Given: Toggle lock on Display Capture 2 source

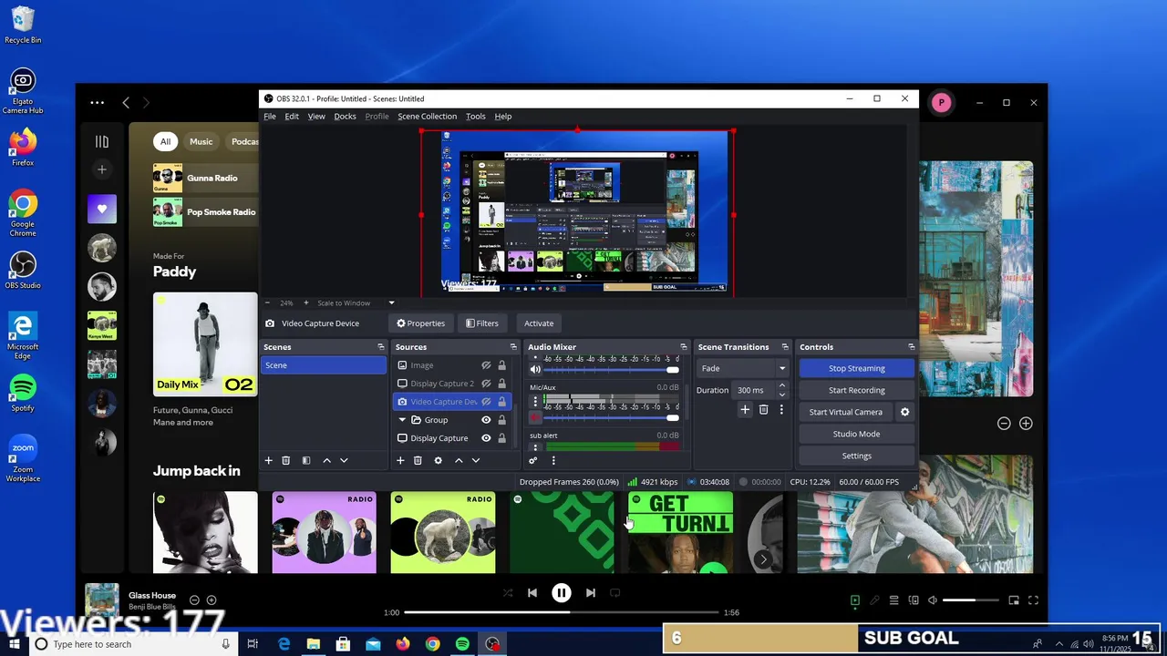Looking at the screenshot, I should point(501,384).
